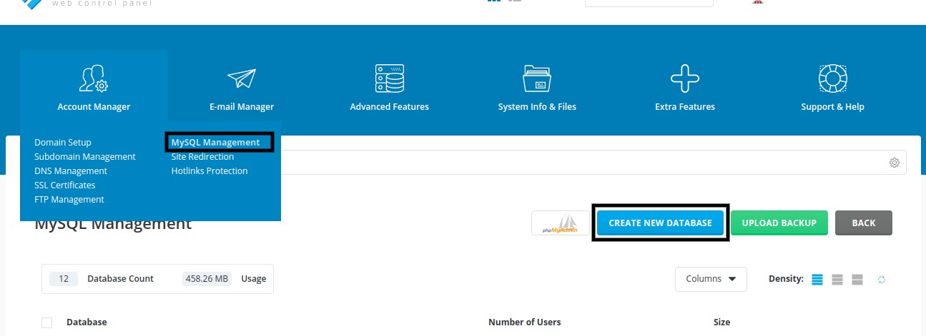Go to Domain Setup

63,142
